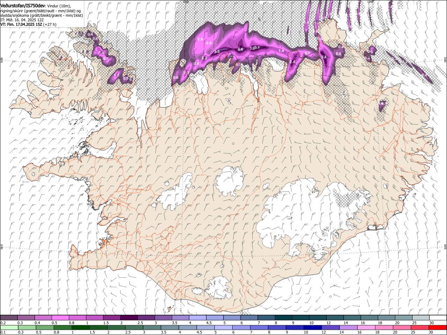Select upper scale bright pink swatch at 0.5
This screenshot has height=335, width=447.
click(x=60, y=318)
